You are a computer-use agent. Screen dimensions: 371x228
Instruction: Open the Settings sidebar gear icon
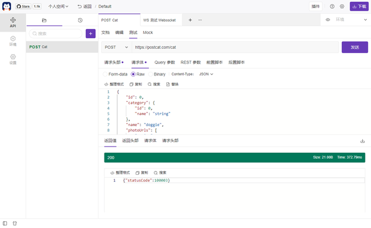tap(13, 59)
